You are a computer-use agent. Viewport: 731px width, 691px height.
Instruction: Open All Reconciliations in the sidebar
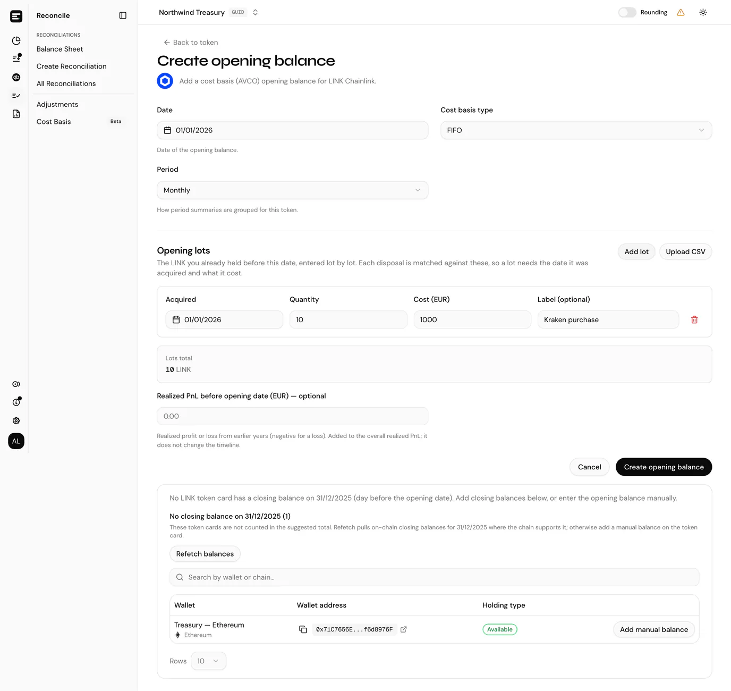pyautogui.click(x=66, y=83)
